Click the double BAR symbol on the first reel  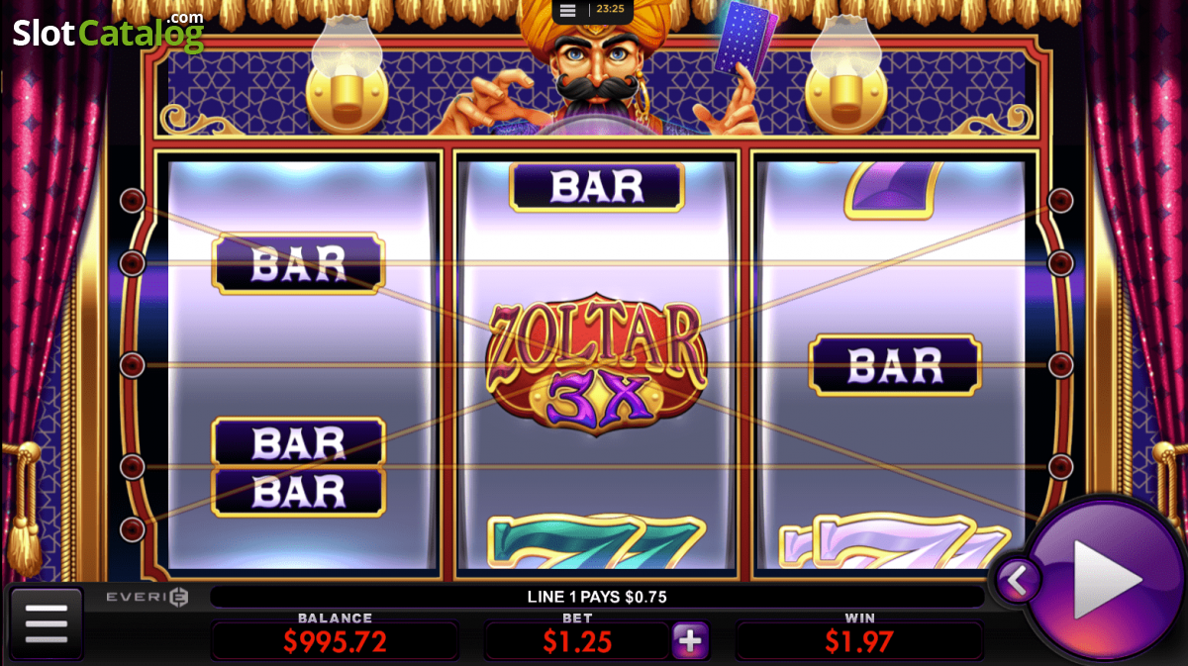(298, 467)
